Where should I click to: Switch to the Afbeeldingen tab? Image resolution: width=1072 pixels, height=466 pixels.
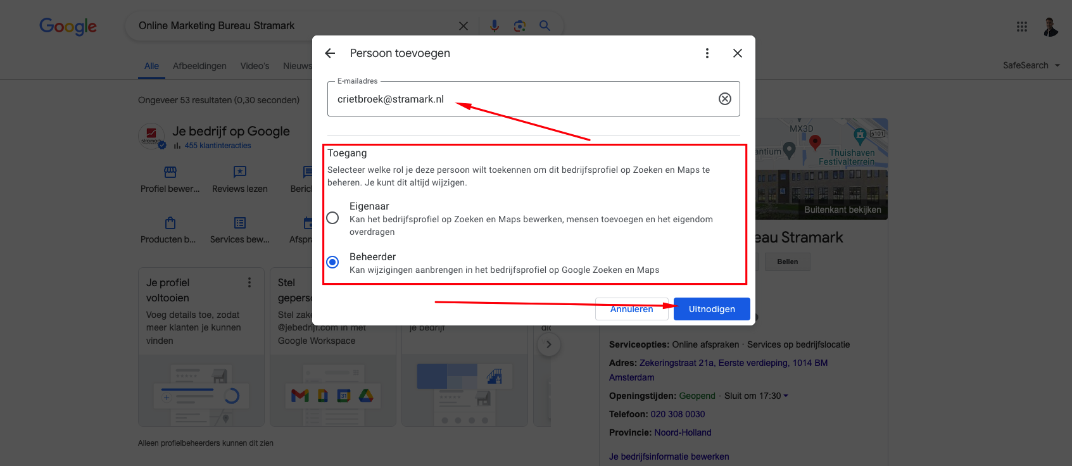click(x=199, y=66)
